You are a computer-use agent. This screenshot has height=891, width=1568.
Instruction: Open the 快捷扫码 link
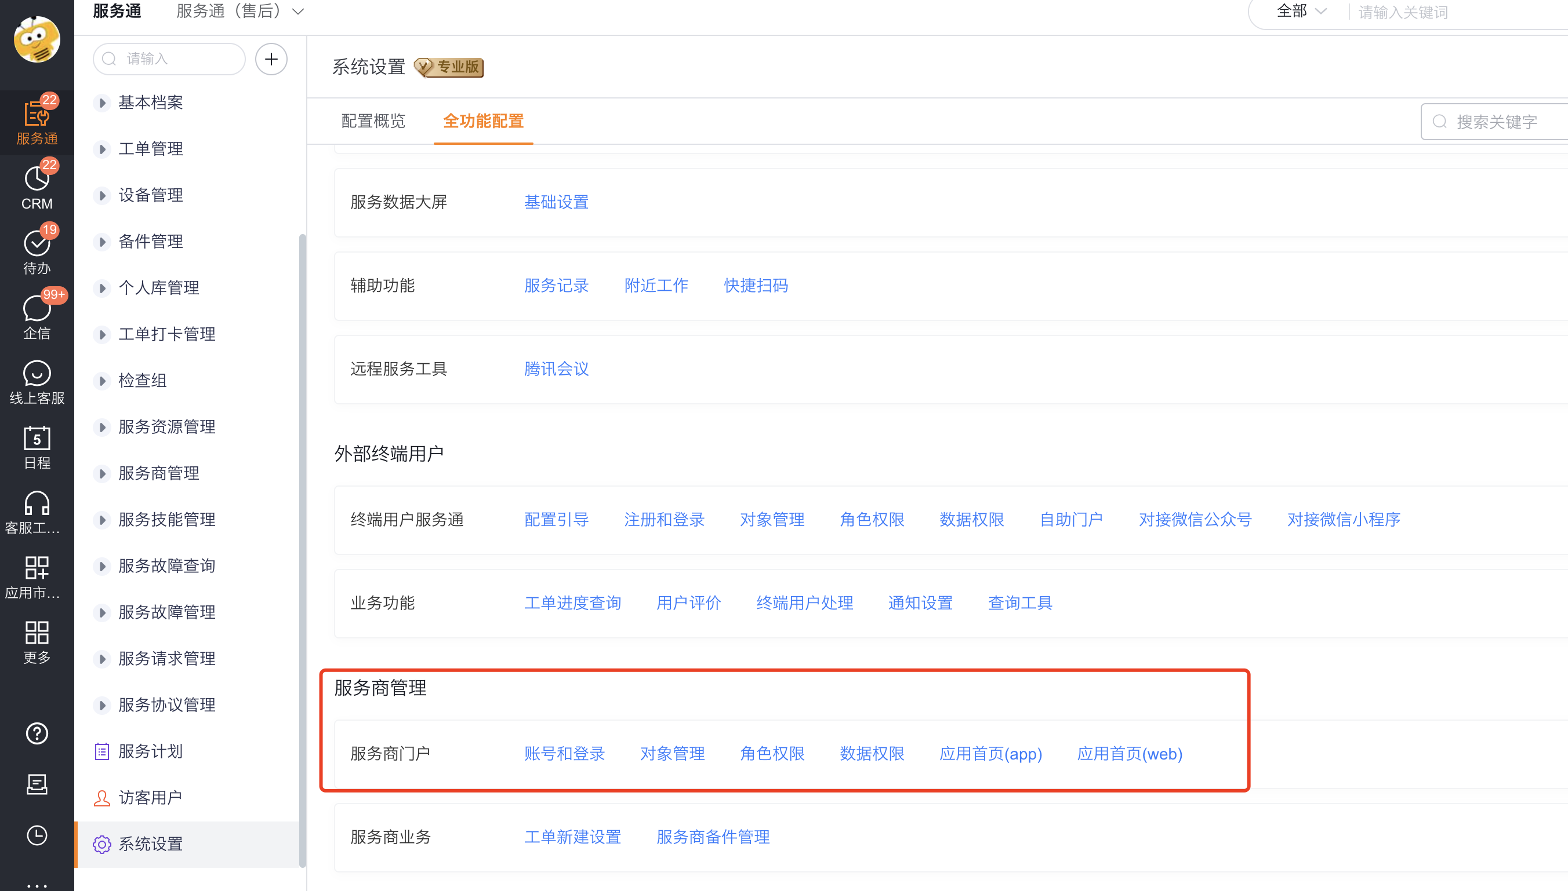point(756,285)
